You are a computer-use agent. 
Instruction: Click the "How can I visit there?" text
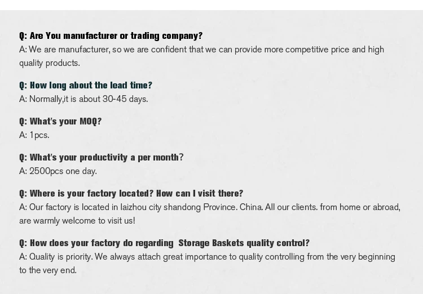(200, 194)
